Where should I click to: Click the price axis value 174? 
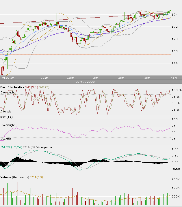pos(174,15)
